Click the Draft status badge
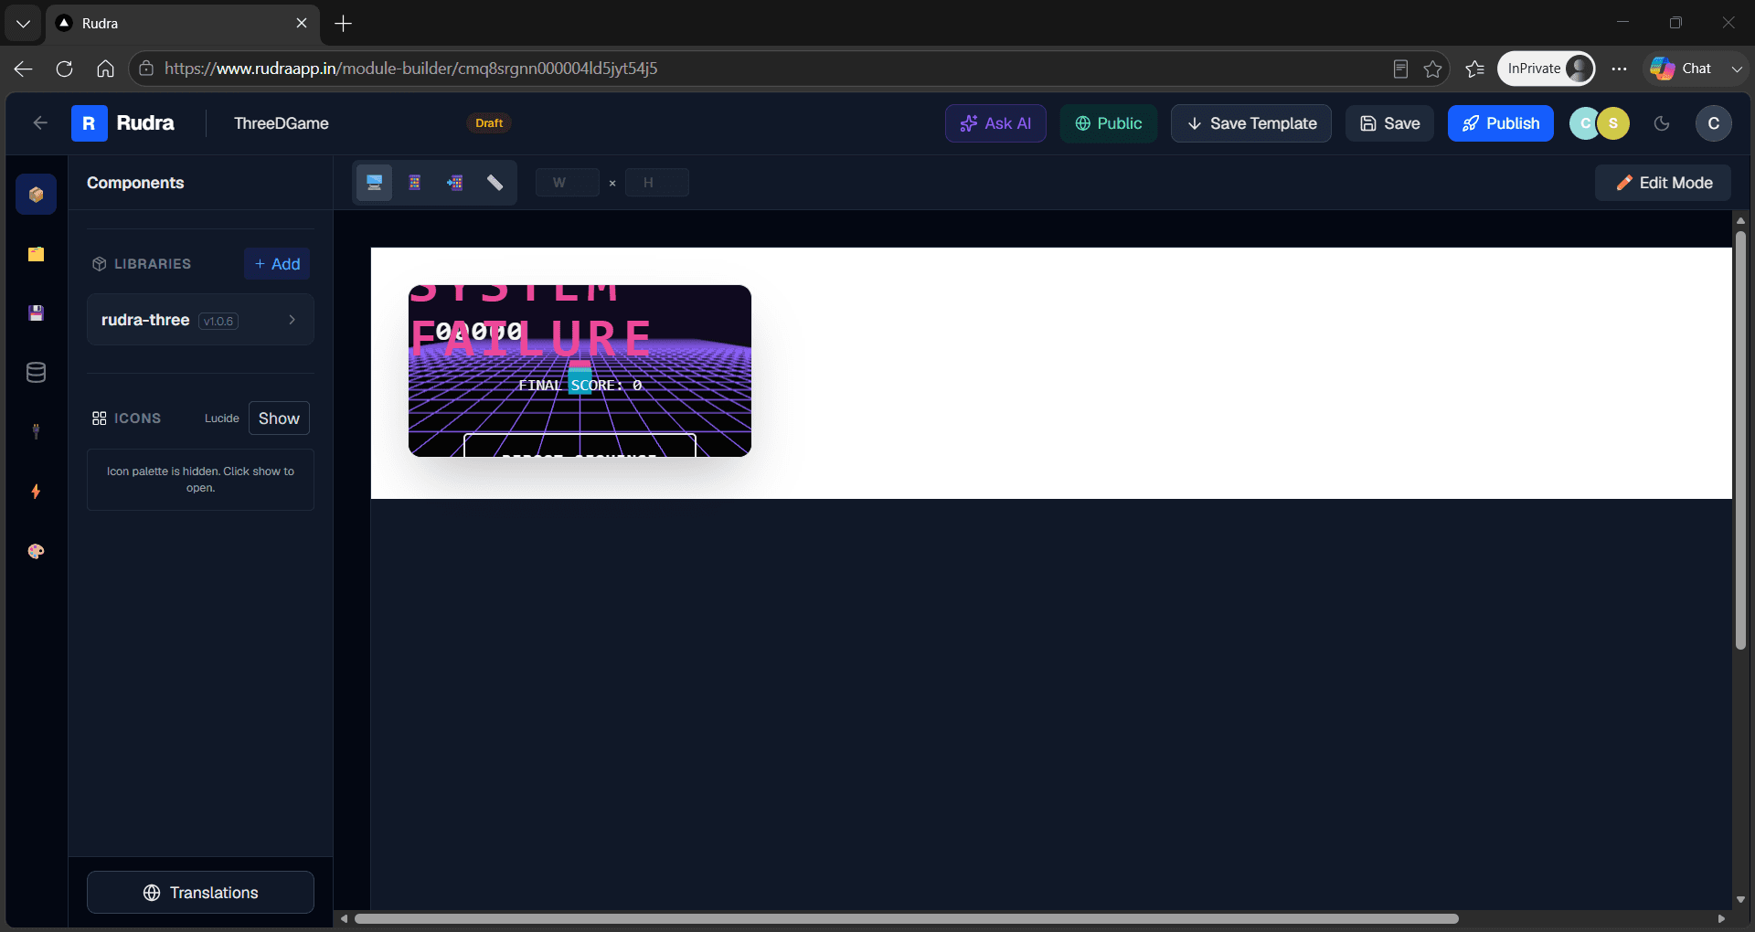Screen dimensions: 1755x932 pos(489,123)
